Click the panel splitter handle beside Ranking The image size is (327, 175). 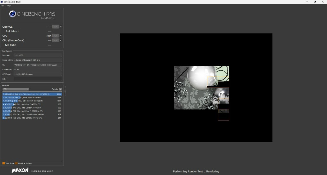(65, 91)
